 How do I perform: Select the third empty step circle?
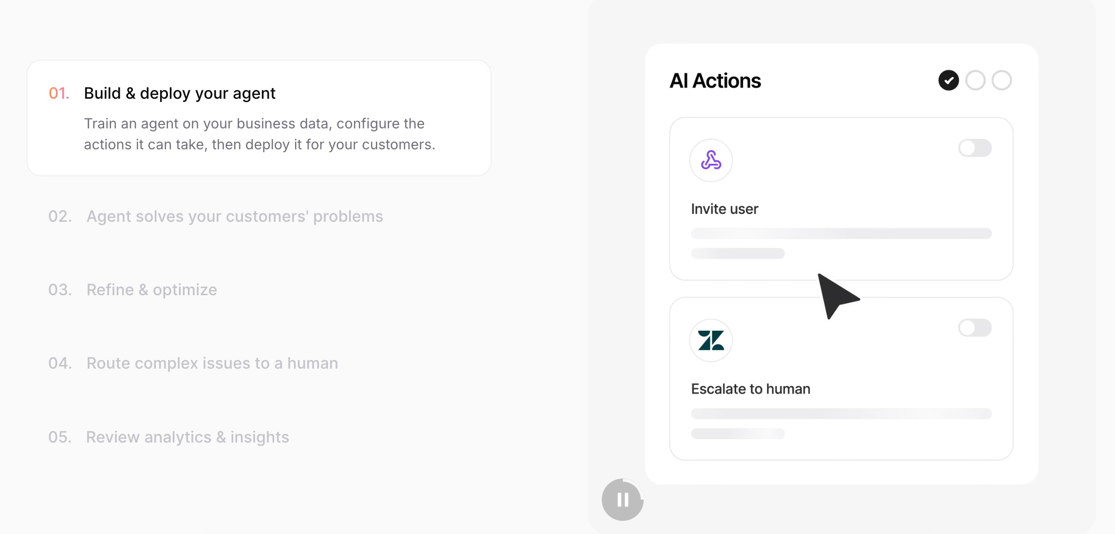tap(1002, 80)
